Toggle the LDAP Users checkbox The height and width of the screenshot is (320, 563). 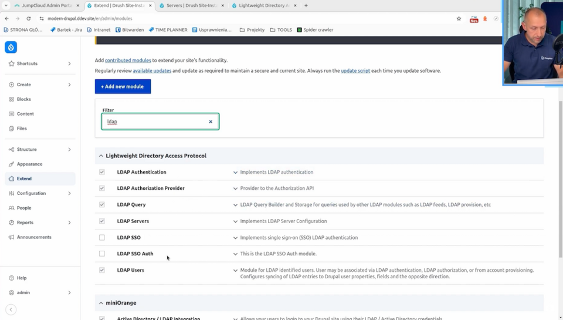(x=102, y=270)
